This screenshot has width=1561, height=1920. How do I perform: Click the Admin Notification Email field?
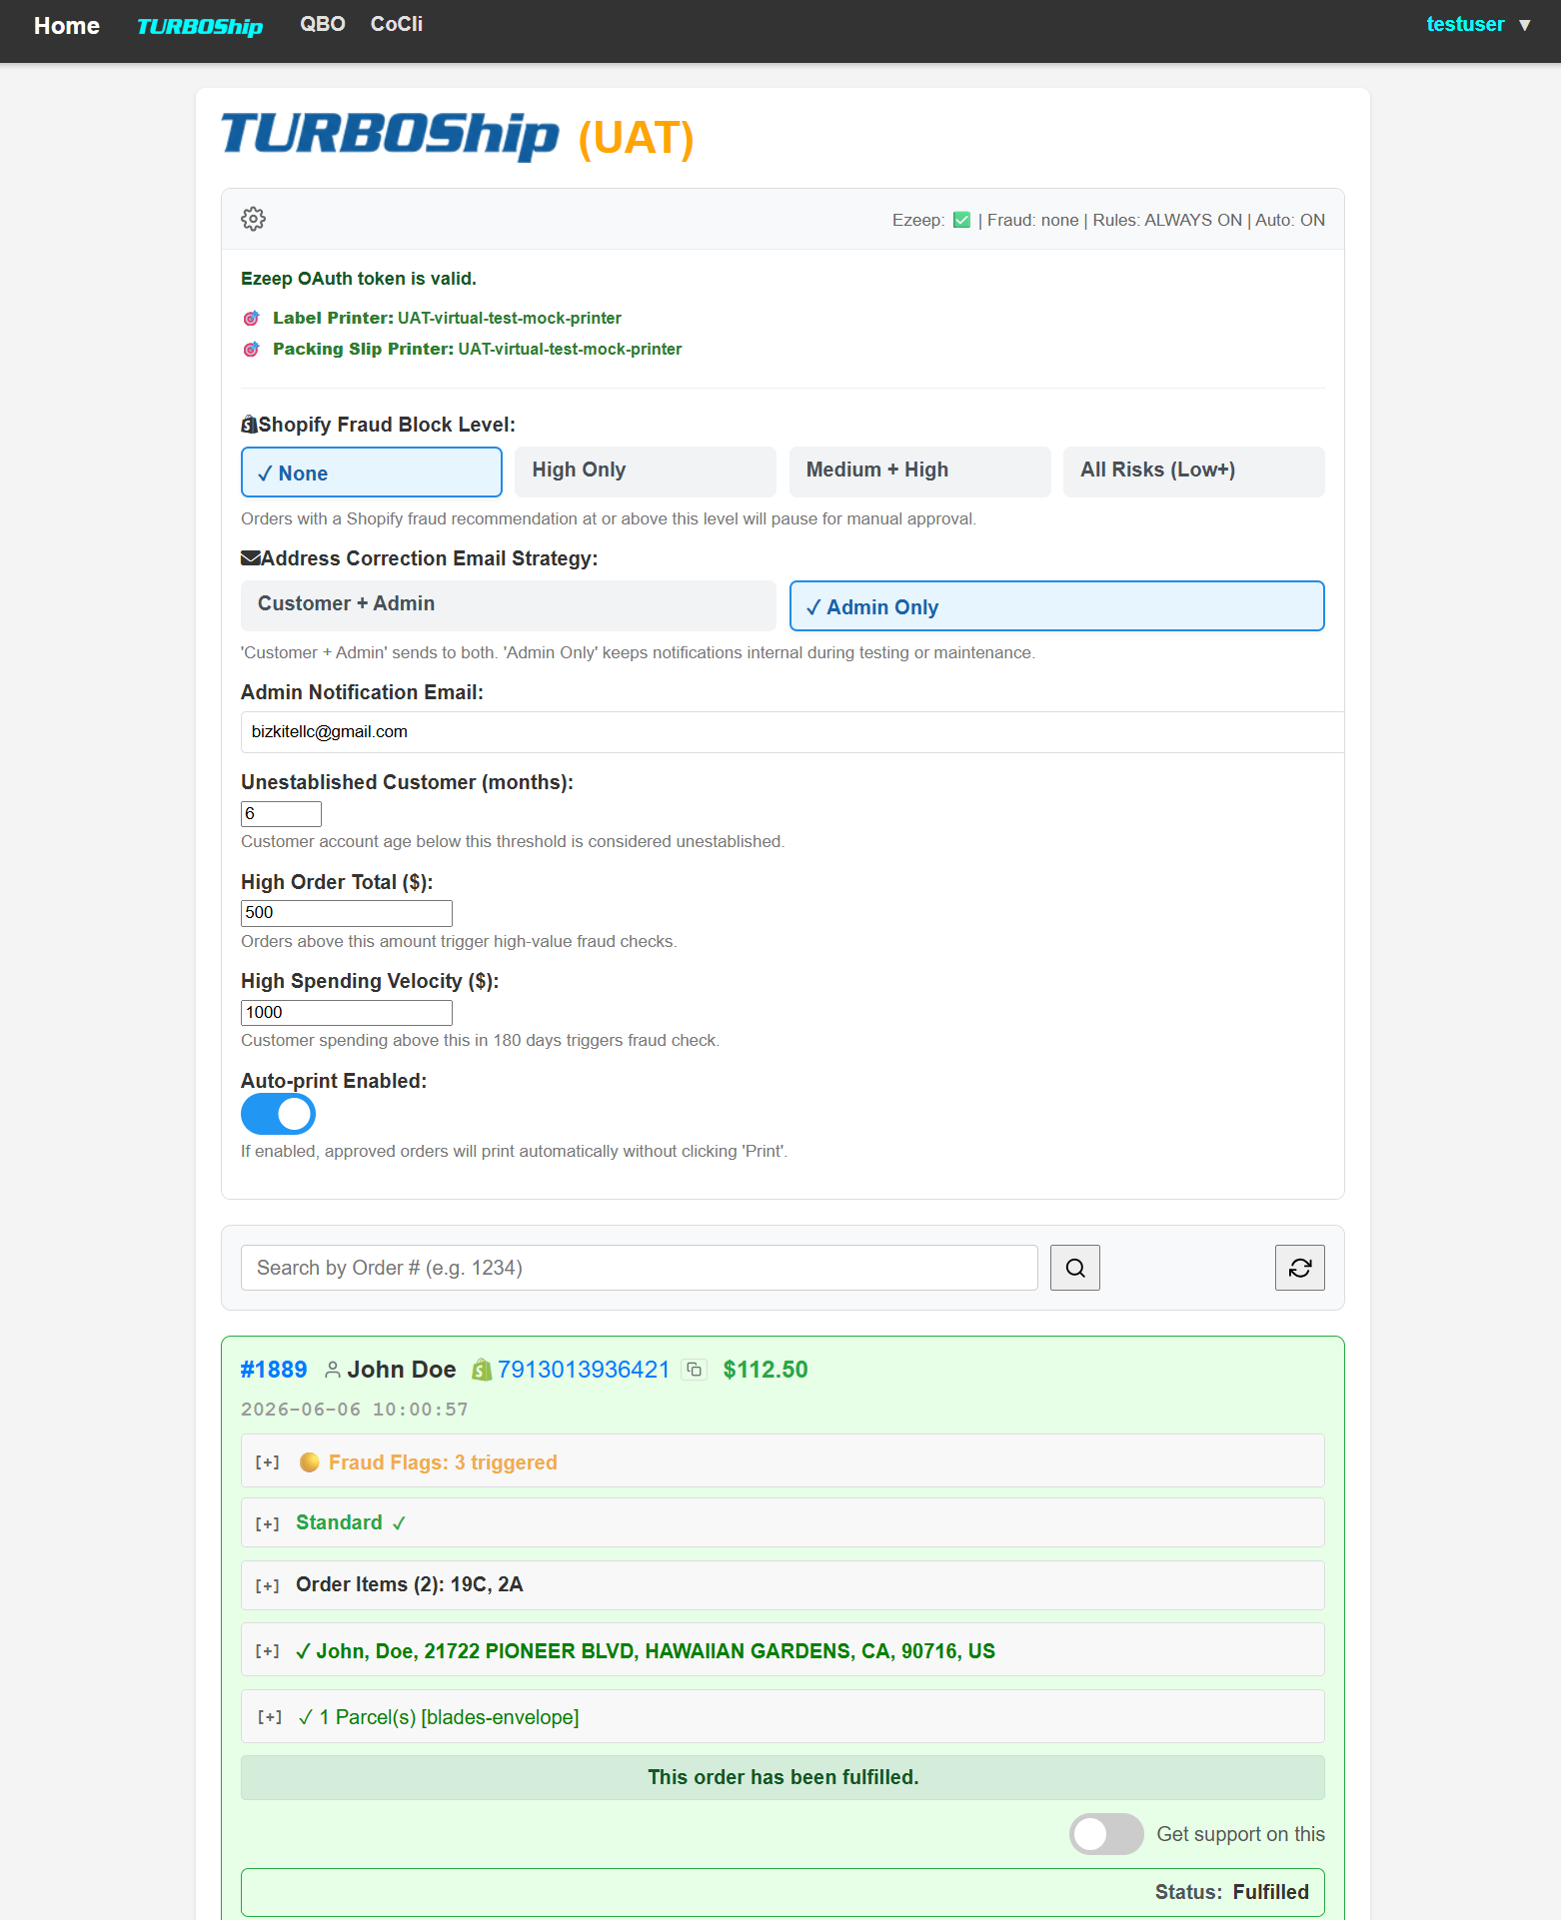pos(792,731)
